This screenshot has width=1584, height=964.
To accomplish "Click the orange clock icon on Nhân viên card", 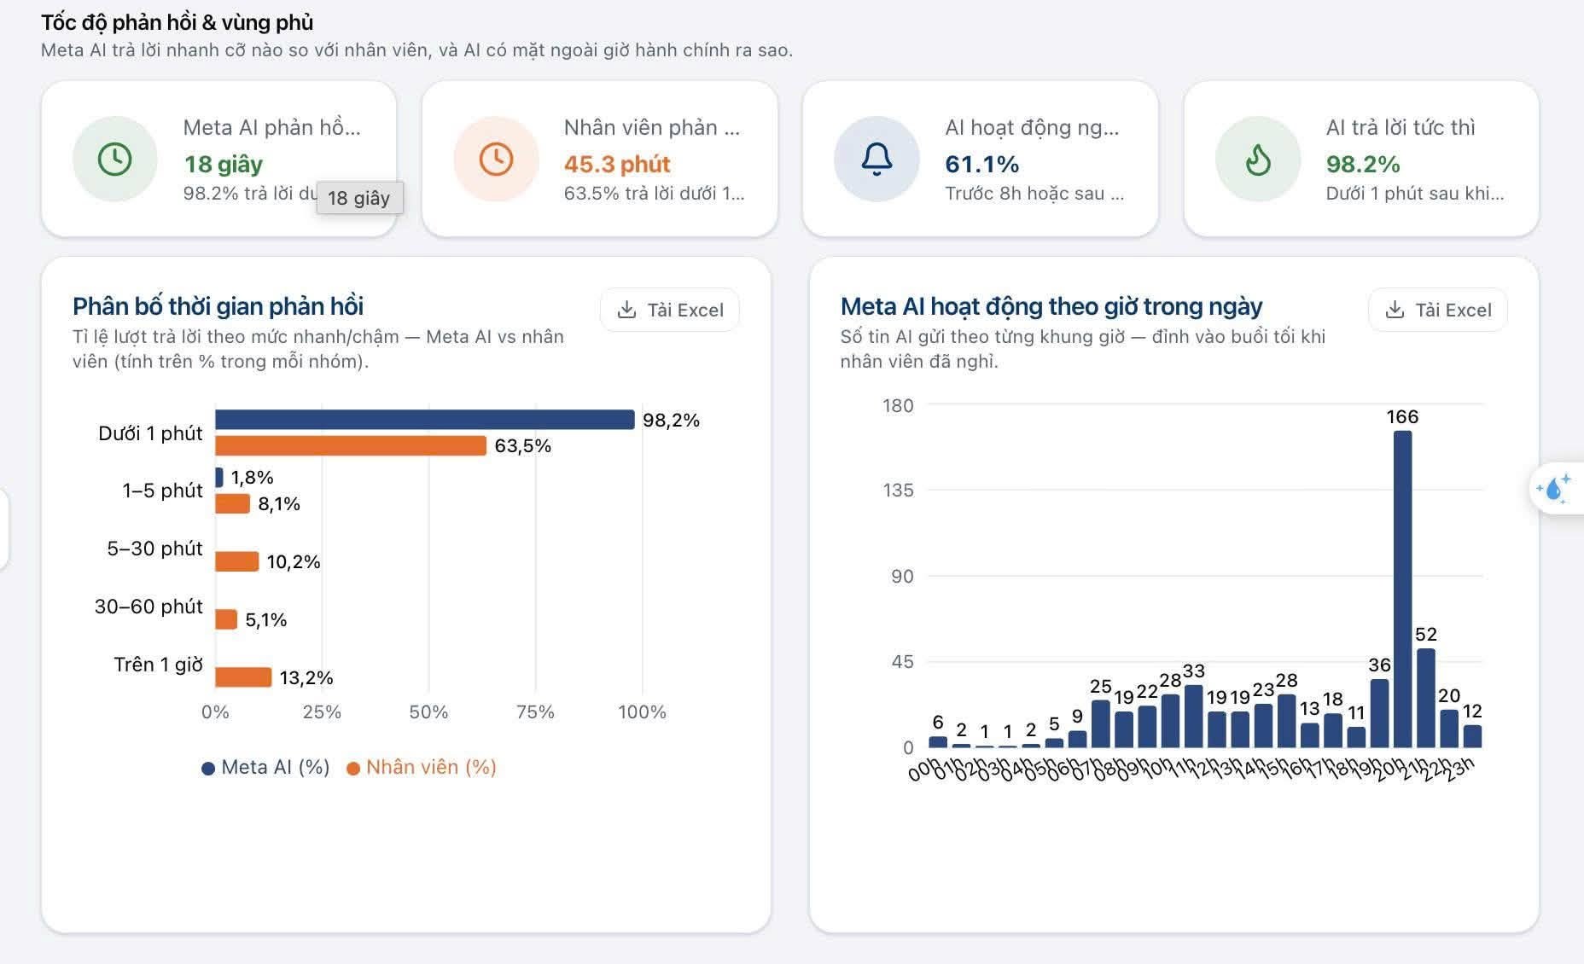I will pos(496,159).
